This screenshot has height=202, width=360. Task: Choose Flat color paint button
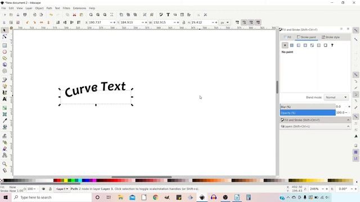click(291, 45)
